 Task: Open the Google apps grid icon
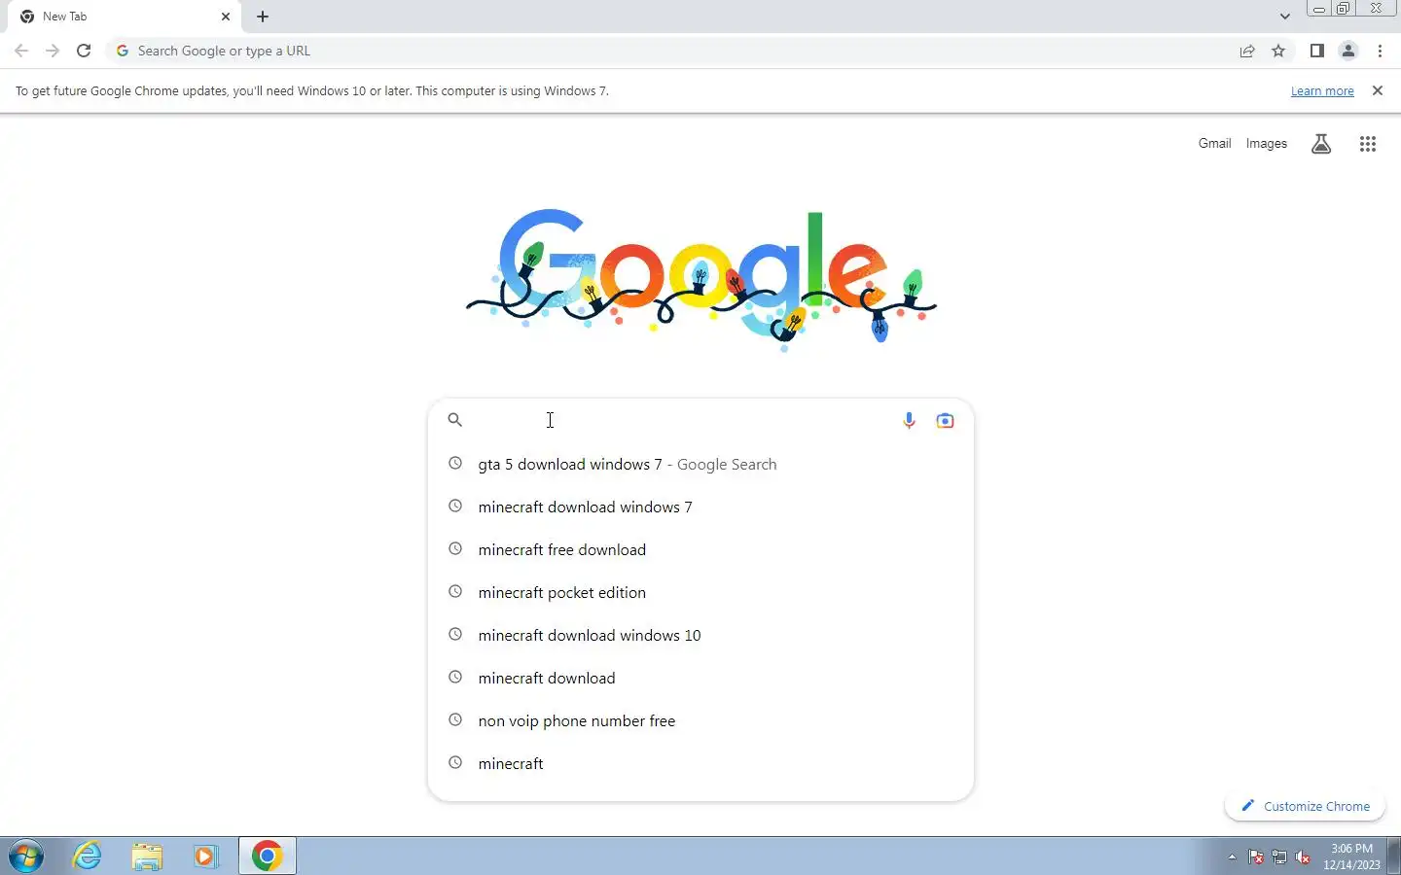point(1368,144)
